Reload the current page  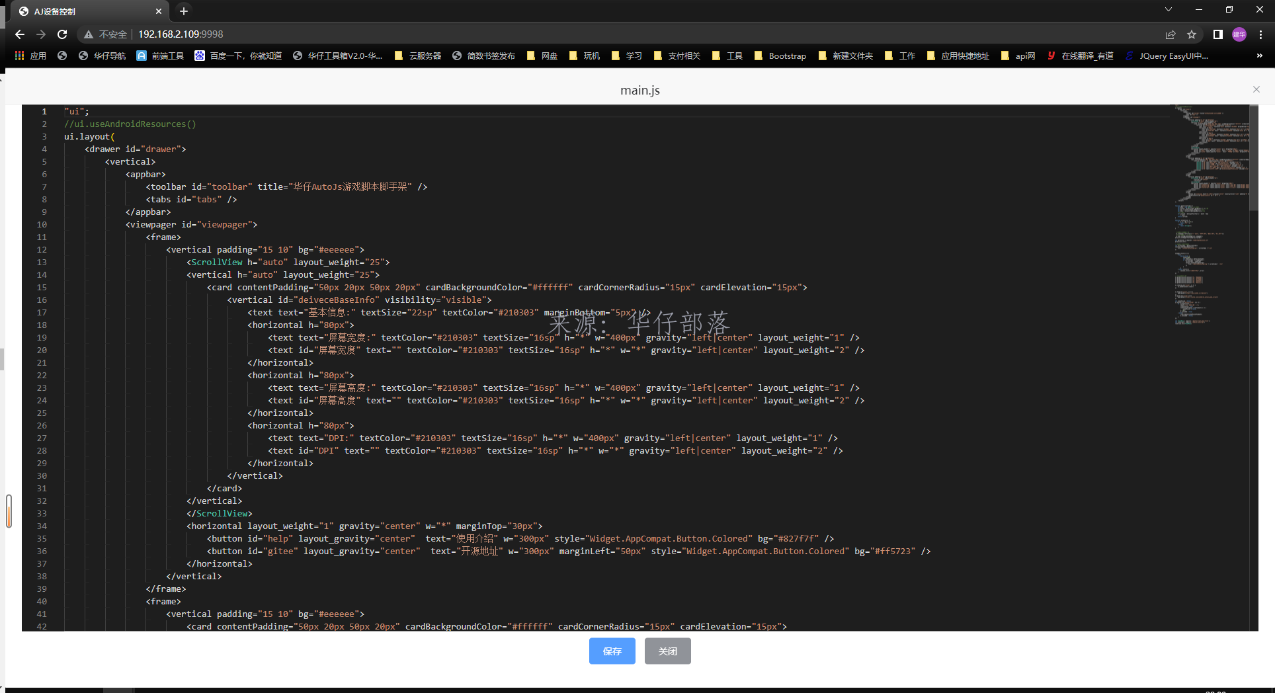(x=62, y=34)
